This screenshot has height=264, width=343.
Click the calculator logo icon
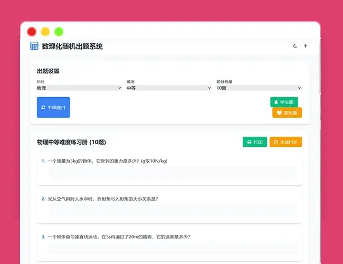[x=34, y=46]
